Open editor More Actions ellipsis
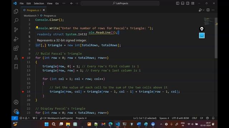This screenshot has height=128, width=229. click(x=213, y=10)
